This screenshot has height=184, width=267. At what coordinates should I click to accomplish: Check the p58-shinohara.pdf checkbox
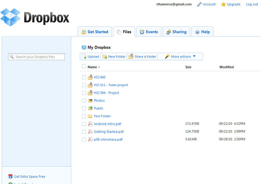point(84,139)
